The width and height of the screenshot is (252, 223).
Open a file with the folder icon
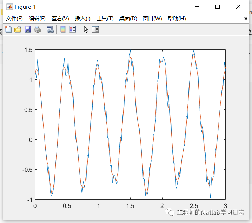(x=18, y=29)
